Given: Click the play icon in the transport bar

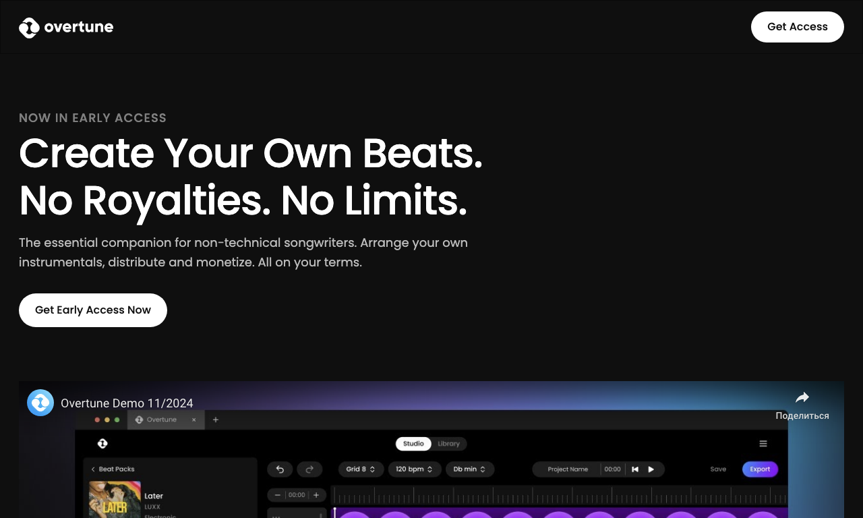Looking at the screenshot, I should coord(651,469).
